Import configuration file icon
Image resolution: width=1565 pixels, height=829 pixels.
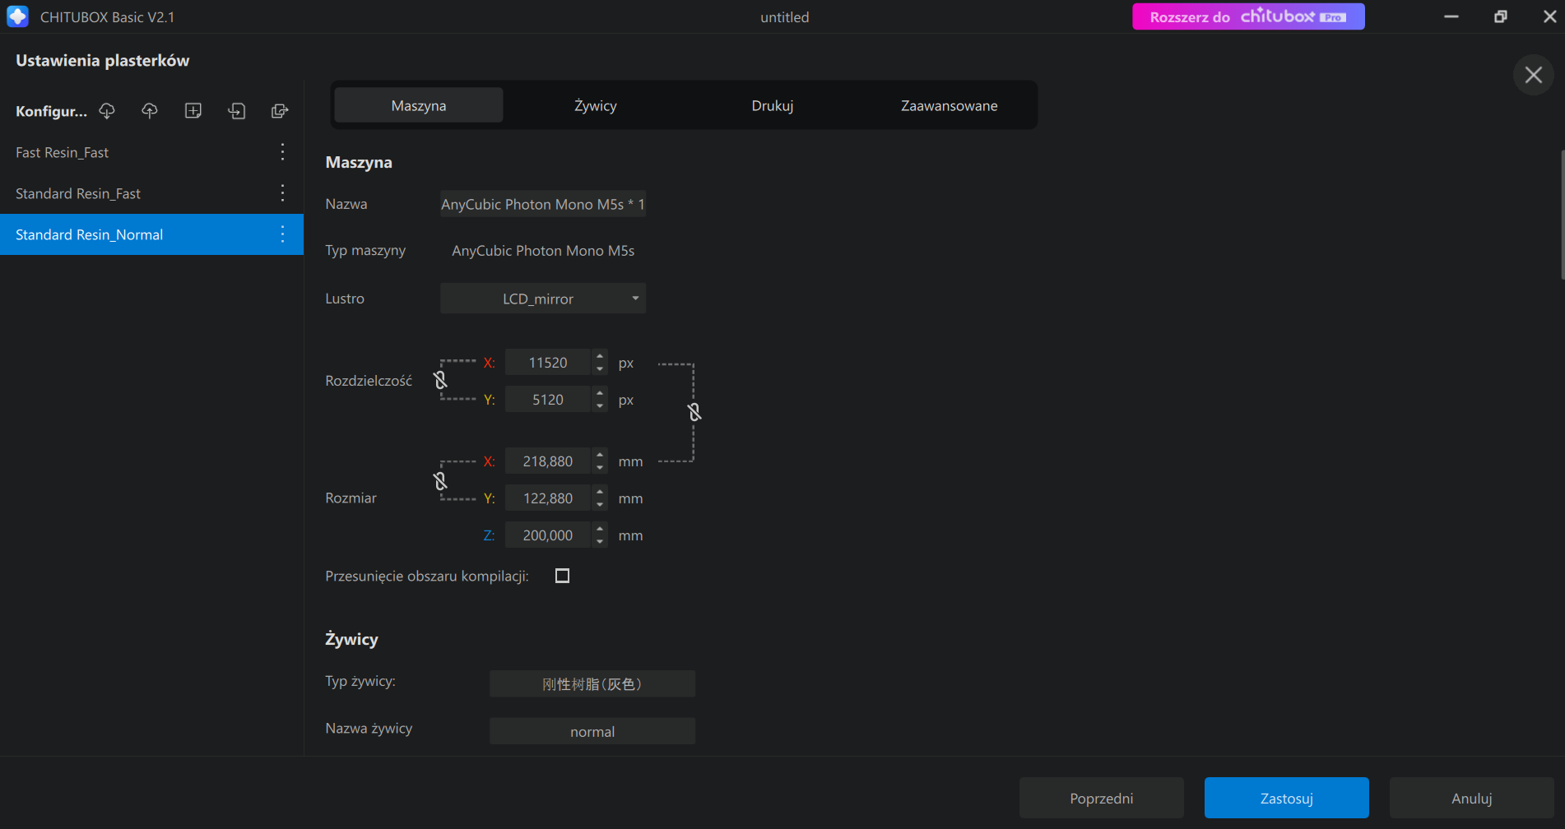point(237,111)
